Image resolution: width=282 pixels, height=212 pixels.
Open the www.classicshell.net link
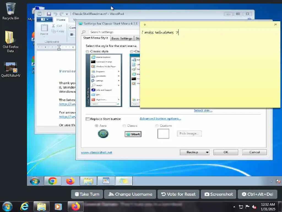[97, 152]
